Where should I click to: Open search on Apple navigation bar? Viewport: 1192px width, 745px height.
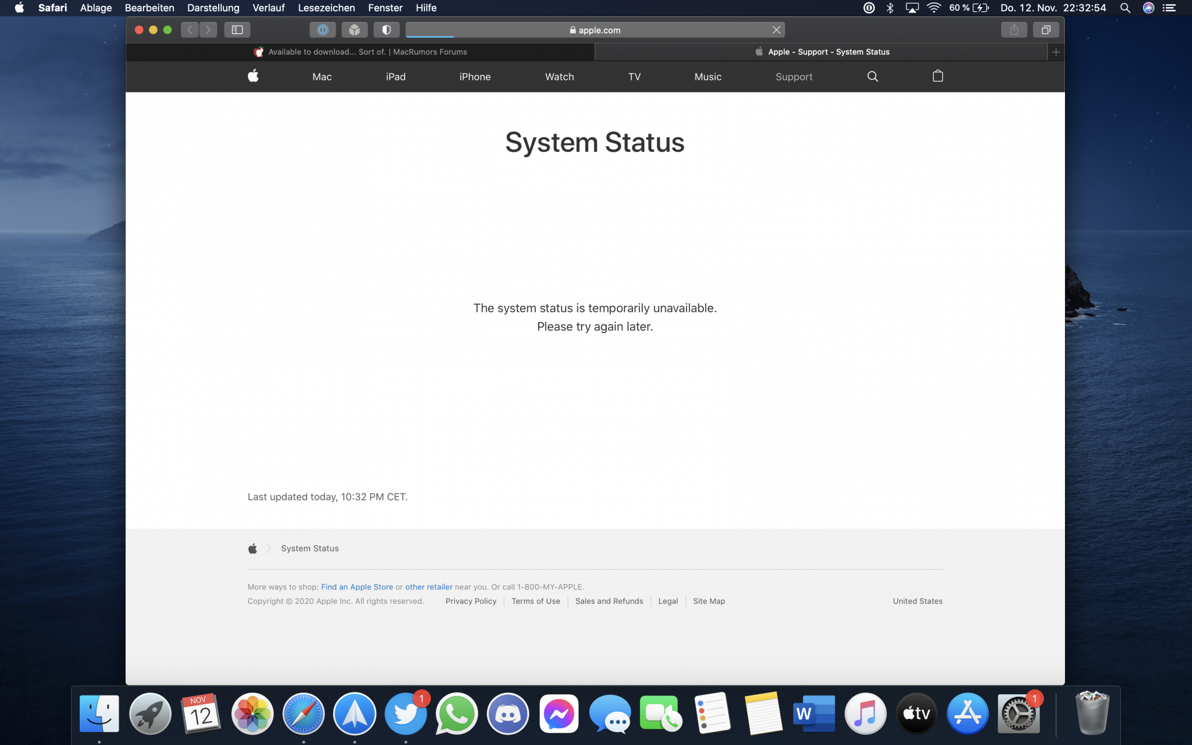pos(873,76)
